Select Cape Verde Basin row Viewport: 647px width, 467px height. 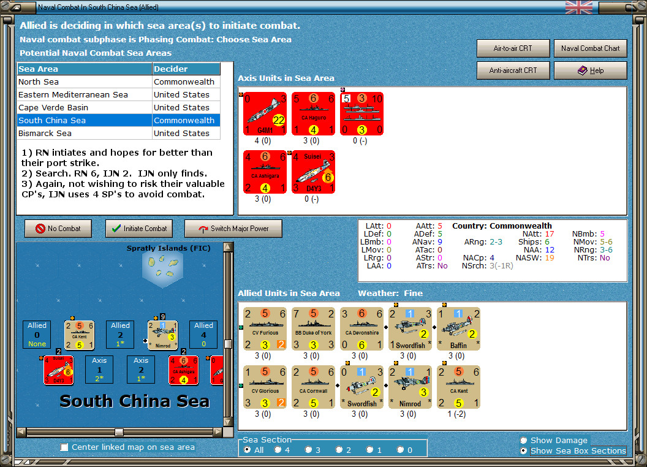click(119, 107)
